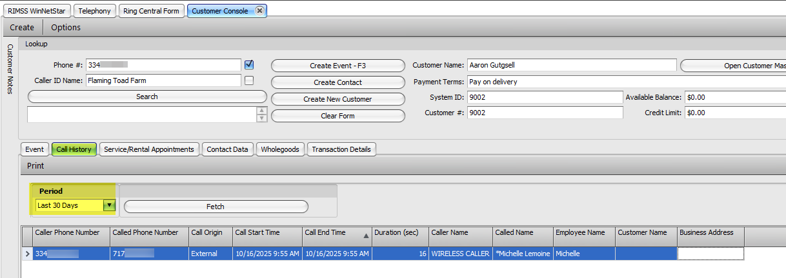Click the down arrow beside search results box
This screenshot has height=278, width=786.
coord(261,118)
